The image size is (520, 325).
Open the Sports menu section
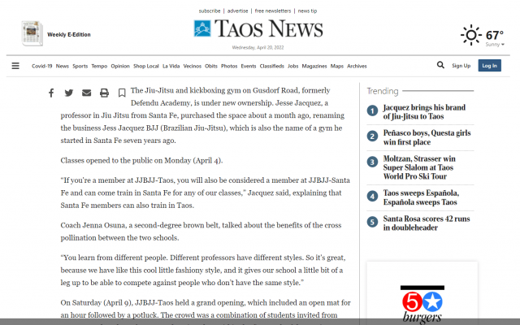click(80, 66)
